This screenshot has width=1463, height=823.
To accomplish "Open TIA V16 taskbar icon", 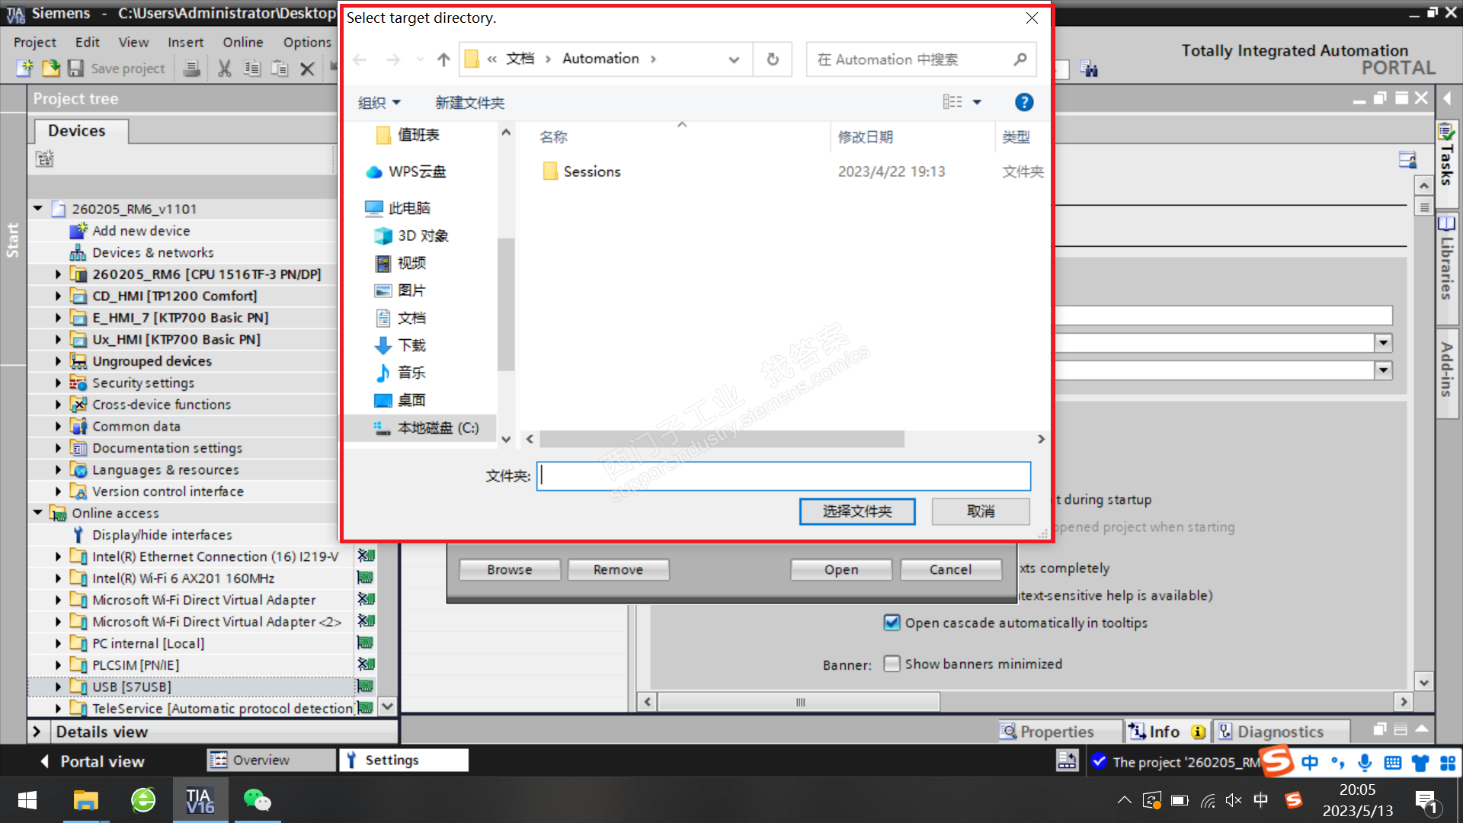I will 200,800.
